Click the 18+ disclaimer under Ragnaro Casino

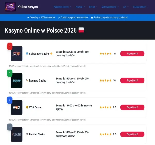(x=47, y=93)
